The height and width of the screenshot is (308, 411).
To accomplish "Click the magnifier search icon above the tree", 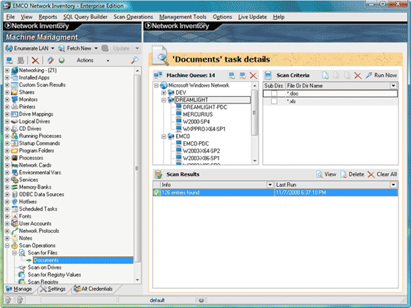I will tap(135, 60).
